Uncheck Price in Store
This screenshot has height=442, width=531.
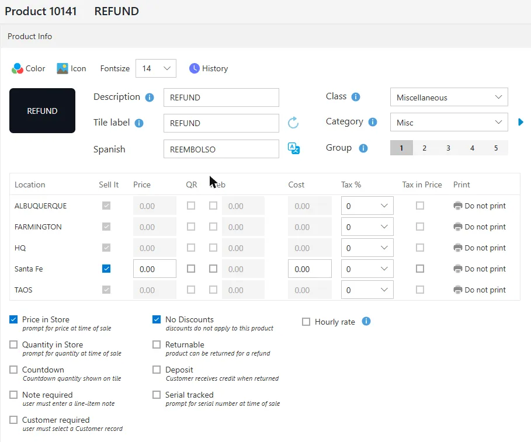pyautogui.click(x=13, y=319)
